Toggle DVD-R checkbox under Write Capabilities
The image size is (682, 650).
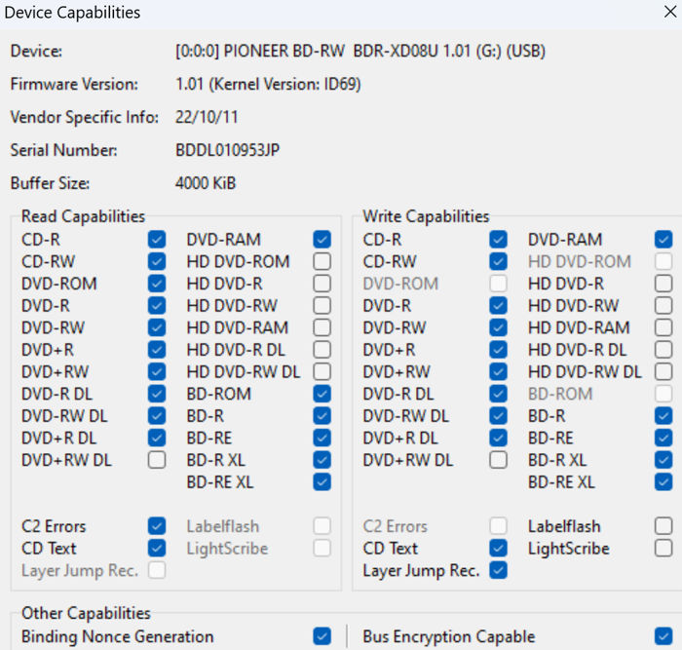tap(498, 305)
